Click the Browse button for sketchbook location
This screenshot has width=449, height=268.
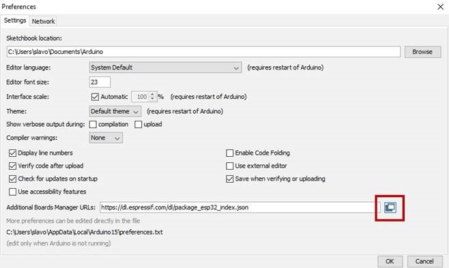(422, 52)
